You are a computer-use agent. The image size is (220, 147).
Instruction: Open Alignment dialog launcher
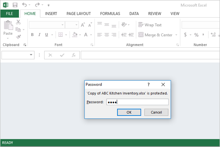pyautogui.click(x=177, y=45)
